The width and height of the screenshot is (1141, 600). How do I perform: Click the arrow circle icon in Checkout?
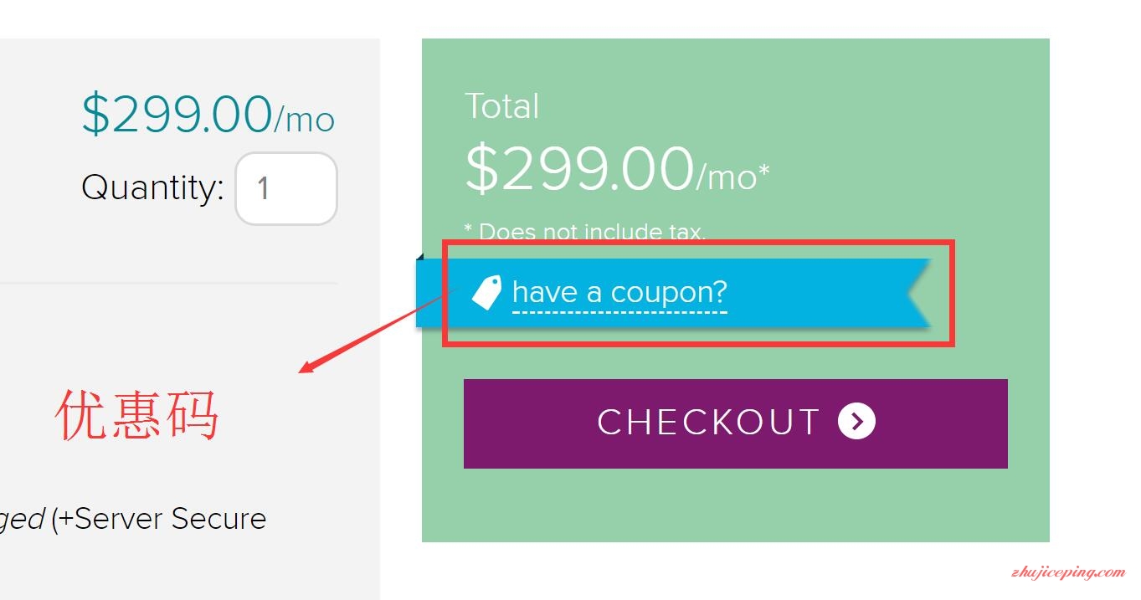[x=856, y=422]
